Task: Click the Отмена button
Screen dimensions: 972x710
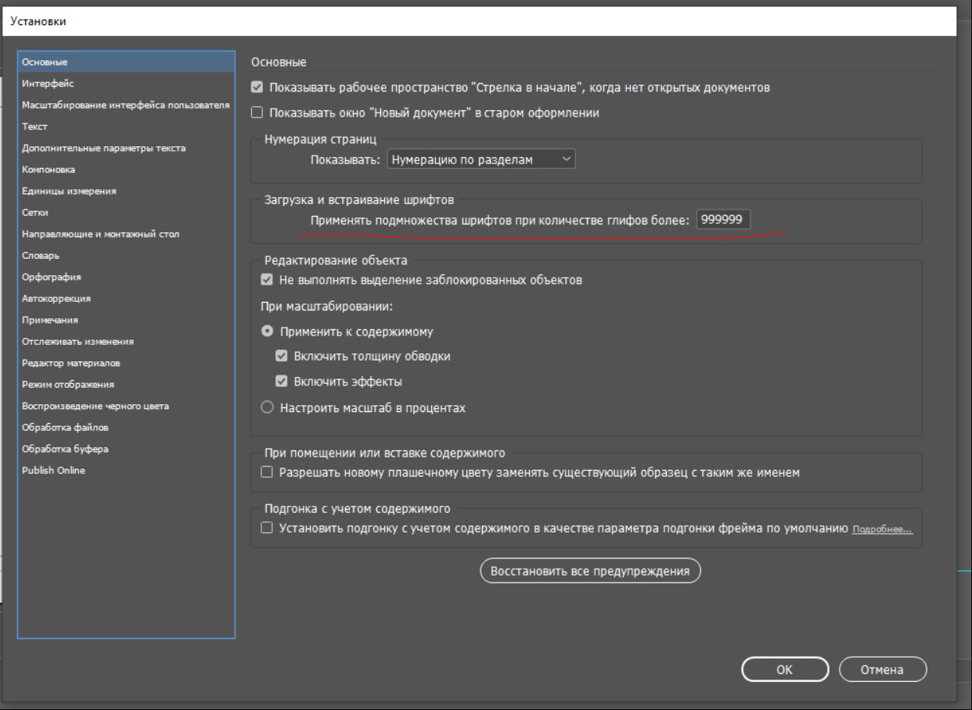Action: click(x=883, y=669)
